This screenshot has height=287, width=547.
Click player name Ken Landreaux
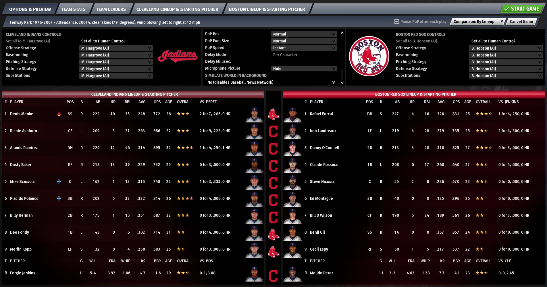pyautogui.click(x=323, y=131)
